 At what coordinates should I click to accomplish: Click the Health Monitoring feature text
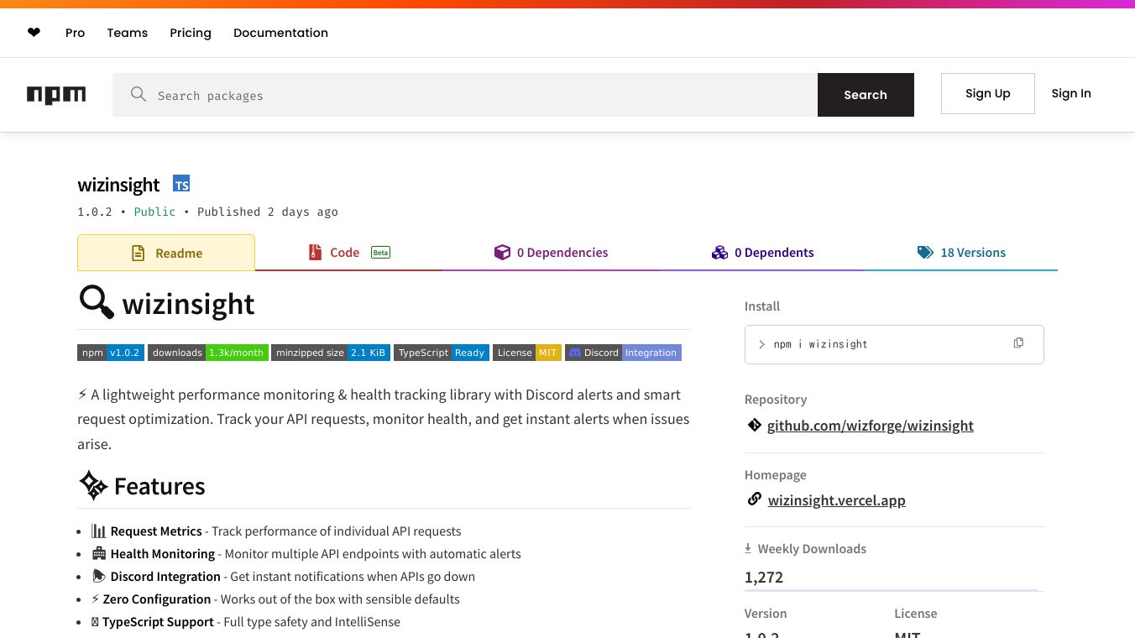point(163,553)
